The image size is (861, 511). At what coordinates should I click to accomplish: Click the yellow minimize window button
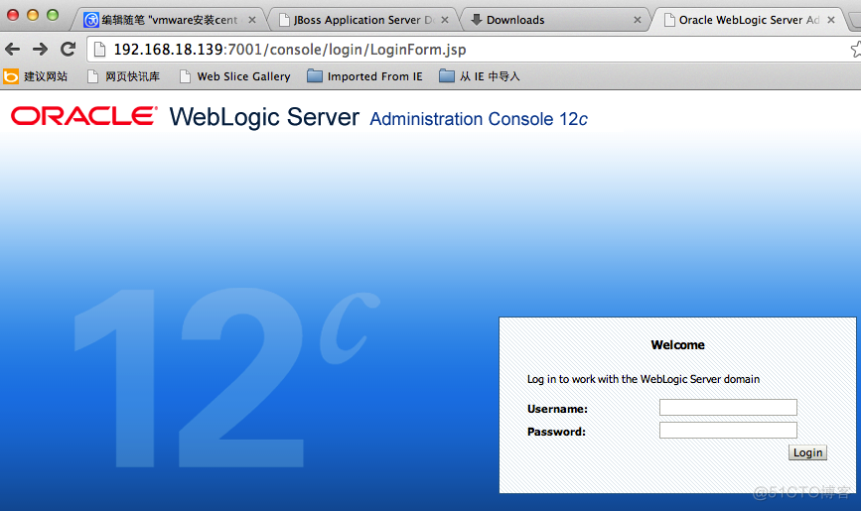pos(33,15)
